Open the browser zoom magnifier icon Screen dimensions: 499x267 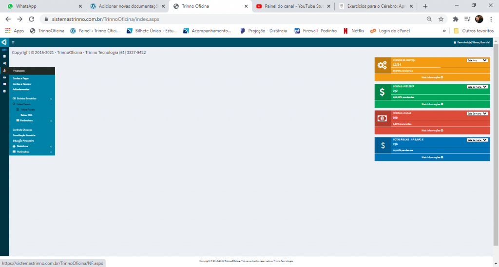click(429, 19)
